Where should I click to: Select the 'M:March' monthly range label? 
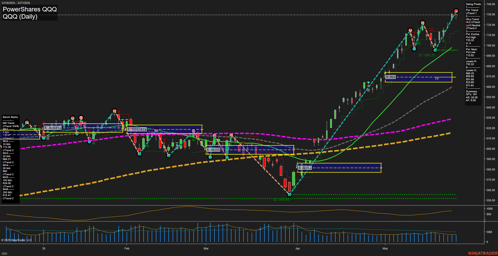coord(213,150)
